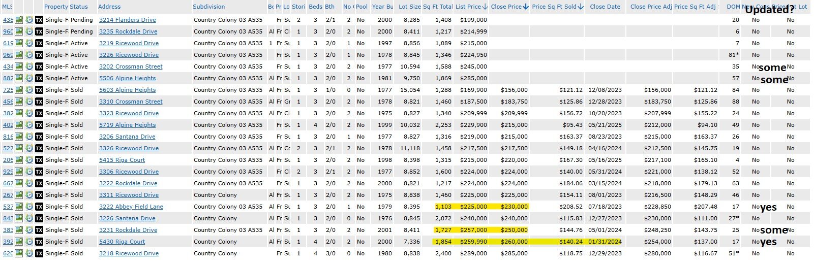Open photos icon for 3222 Abbey Field Lane
The height and width of the screenshot is (267, 814).
pos(19,207)
